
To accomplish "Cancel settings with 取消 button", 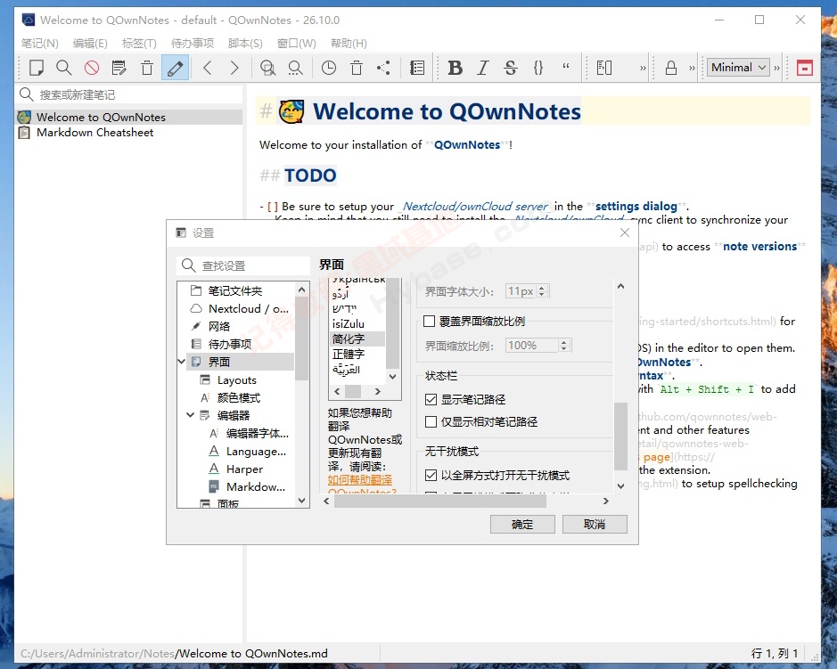I will pyautogui.click(x=595, y=525).
